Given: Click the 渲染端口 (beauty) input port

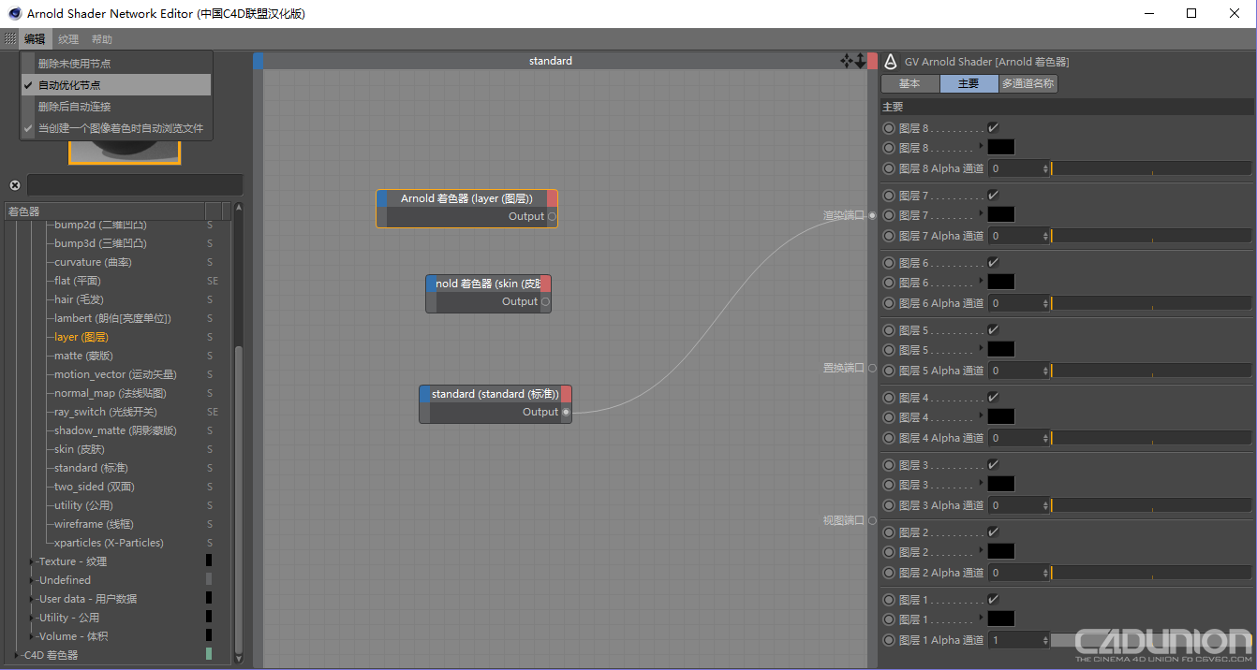Looking at the screenshot, I should (x=872, y=215).
